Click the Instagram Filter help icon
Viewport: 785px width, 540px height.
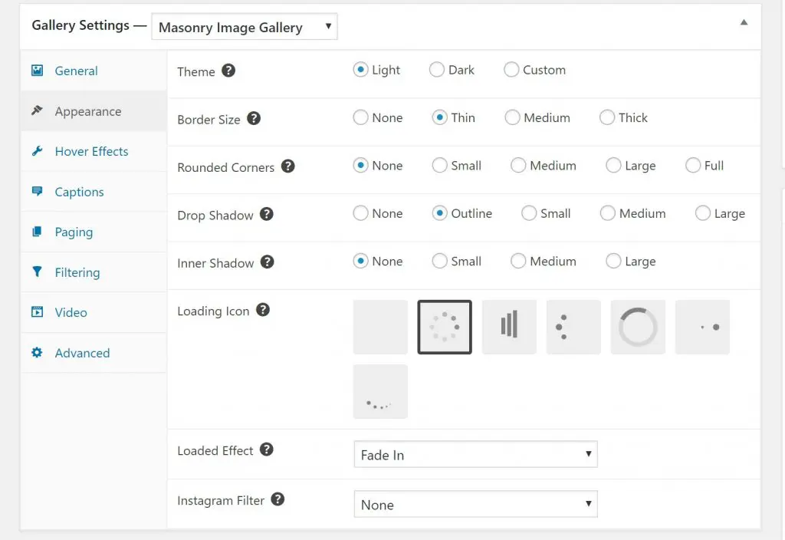point(278,499)
